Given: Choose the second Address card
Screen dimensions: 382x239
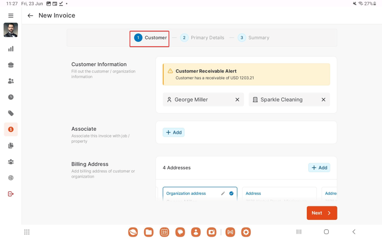Looking at the screenshot, I should tap(279, 194).
